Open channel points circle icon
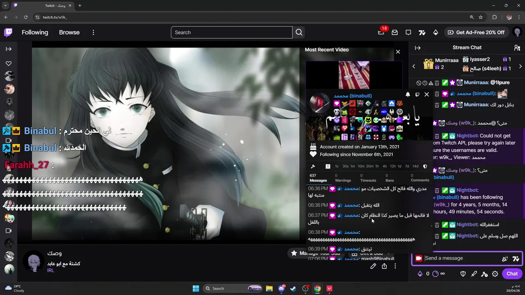The height and width of the screenshot is (295, 525). 436,274
